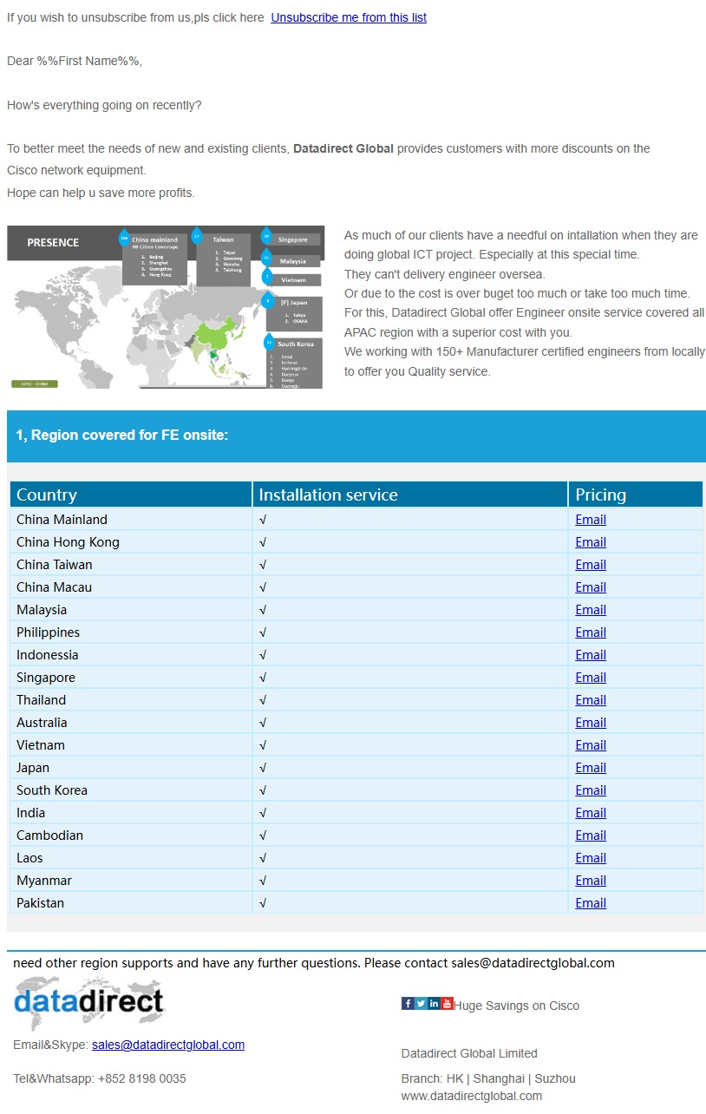Screen dimensions: 706x1114
Task: Open Email pricing link for Pakistan
Action: (591, 903)
